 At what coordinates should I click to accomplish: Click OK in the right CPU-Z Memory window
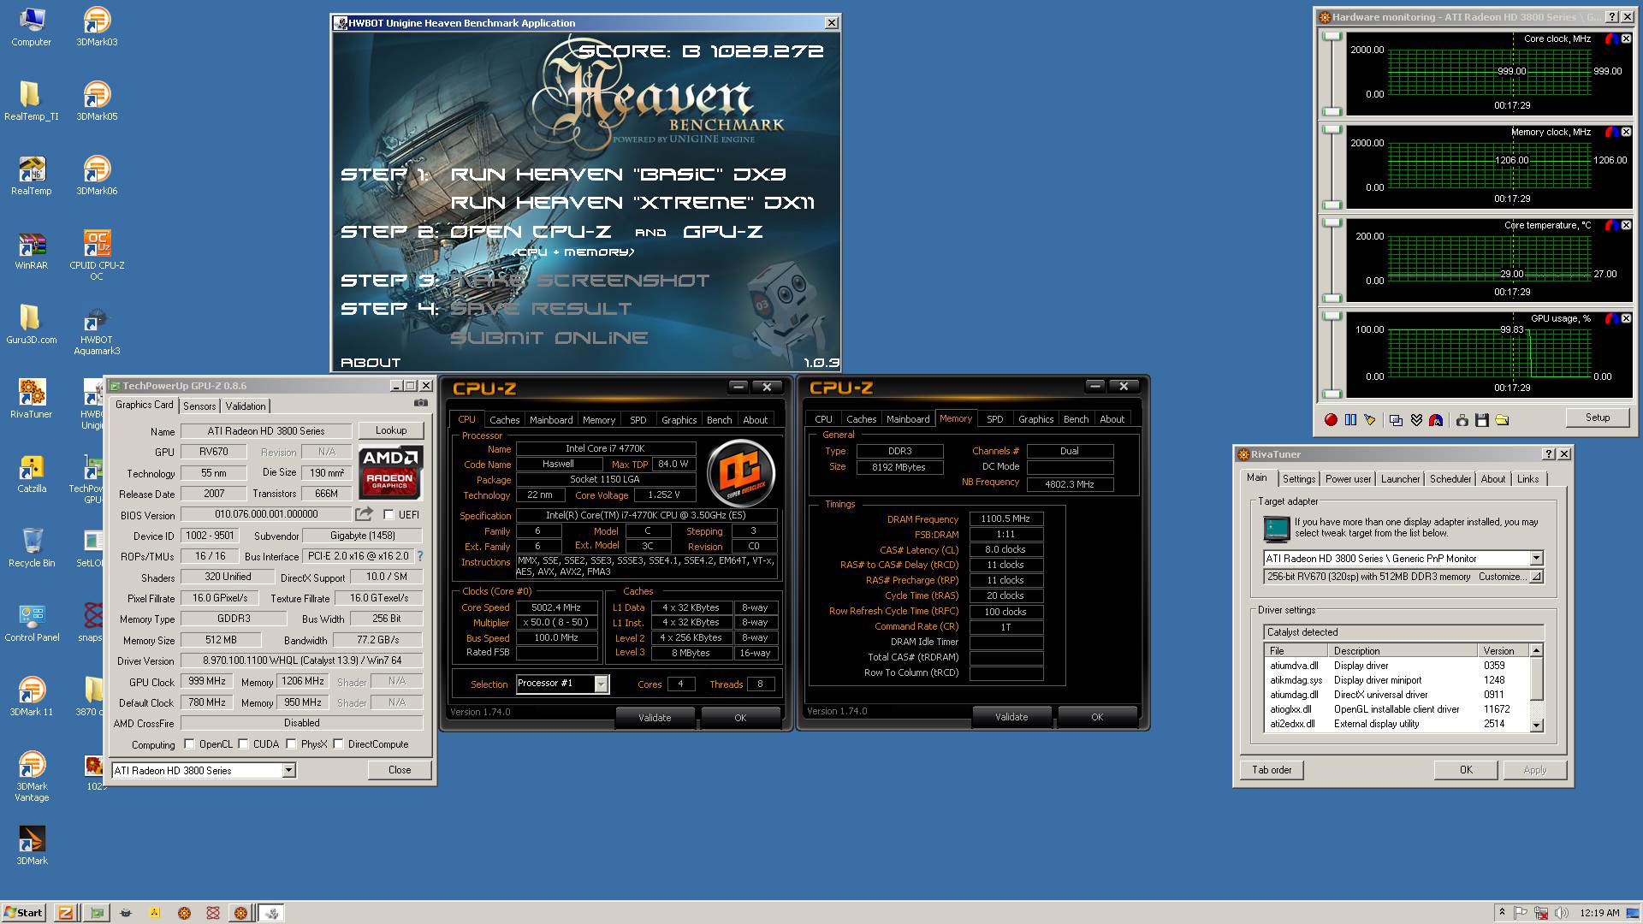click(x=1097, y=717)
